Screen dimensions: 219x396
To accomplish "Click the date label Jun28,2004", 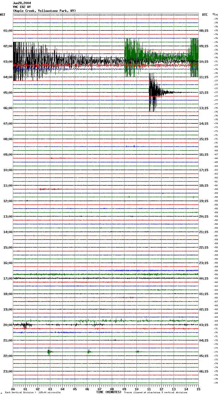I will [22, 3].
